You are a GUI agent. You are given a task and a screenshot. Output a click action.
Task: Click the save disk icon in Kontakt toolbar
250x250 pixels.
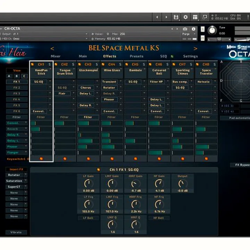point(176,17)
